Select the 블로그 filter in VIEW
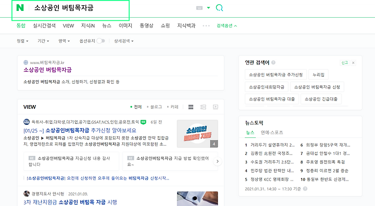 coord(154,107)
